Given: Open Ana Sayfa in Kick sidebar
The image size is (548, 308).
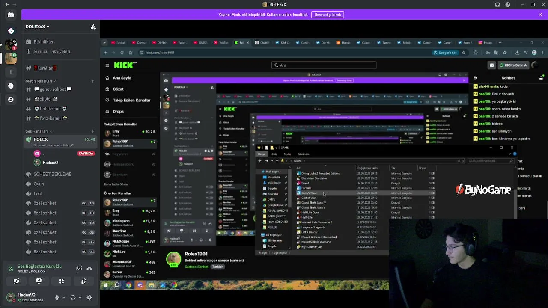Looking at the screenshot, I should [x=130, y=78].
